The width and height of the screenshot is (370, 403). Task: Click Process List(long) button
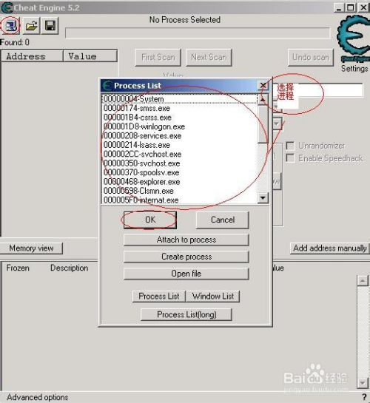point(186,314)
